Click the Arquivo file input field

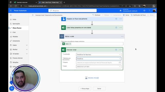click(x=99, y=63)
